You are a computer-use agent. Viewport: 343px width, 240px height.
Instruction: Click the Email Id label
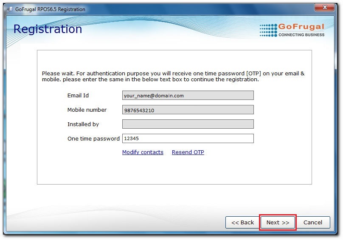point(78,95)
